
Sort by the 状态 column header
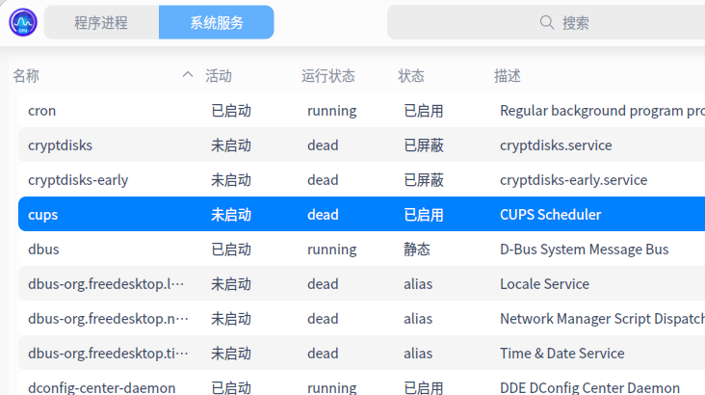(411, 75)
